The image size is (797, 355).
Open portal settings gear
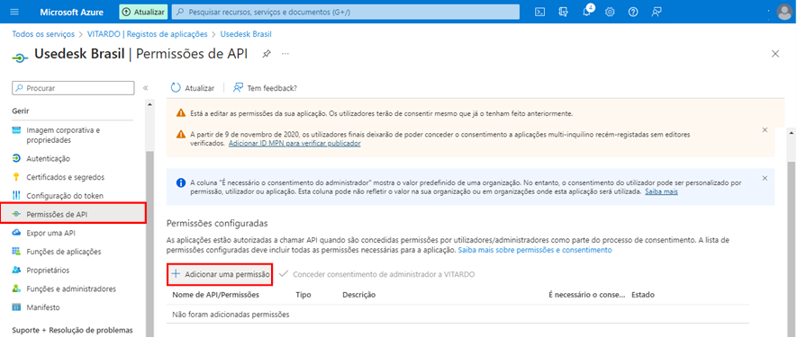[x=610, y=12]
